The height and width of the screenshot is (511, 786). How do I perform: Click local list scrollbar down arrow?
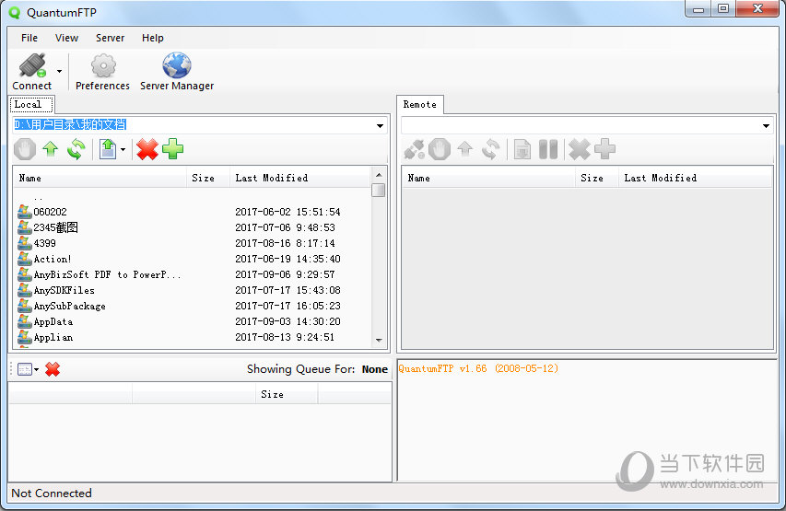click(x=379, y=340)
